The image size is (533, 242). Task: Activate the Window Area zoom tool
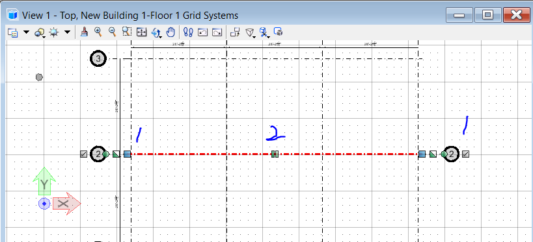(x=127, y=32)
